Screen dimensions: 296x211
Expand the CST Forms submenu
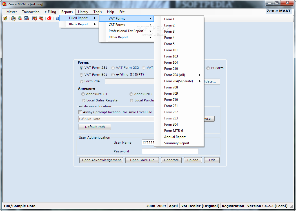(126, 25)
